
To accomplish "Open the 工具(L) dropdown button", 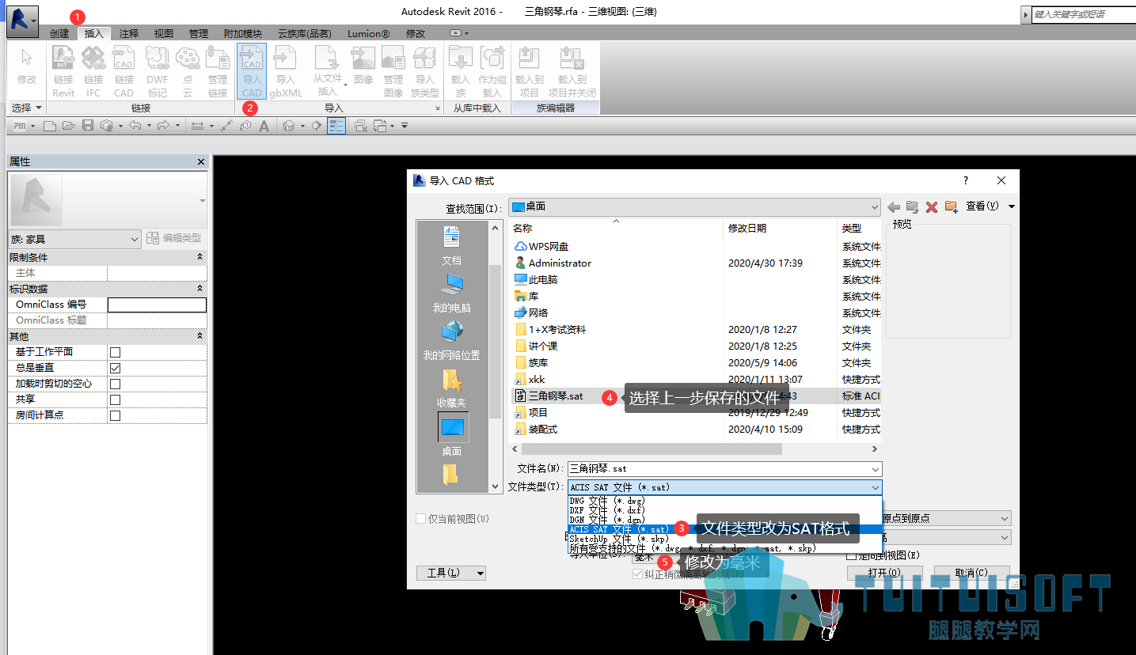I will pos(451,573).
